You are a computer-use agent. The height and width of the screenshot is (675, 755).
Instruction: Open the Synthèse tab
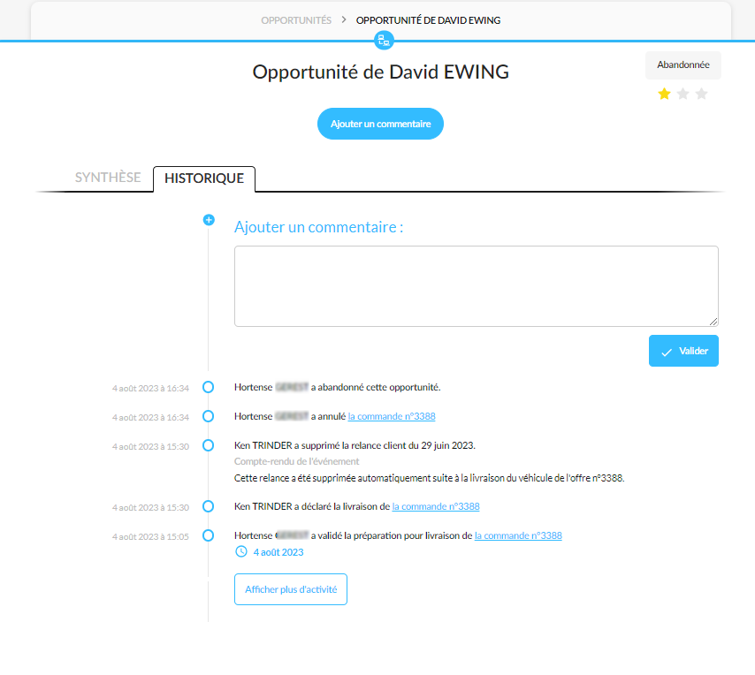pyautogui.click(x=108, y=178)
